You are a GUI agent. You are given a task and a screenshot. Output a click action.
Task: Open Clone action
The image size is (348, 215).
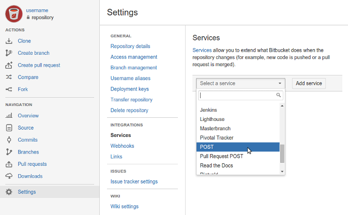coord(24,41)
